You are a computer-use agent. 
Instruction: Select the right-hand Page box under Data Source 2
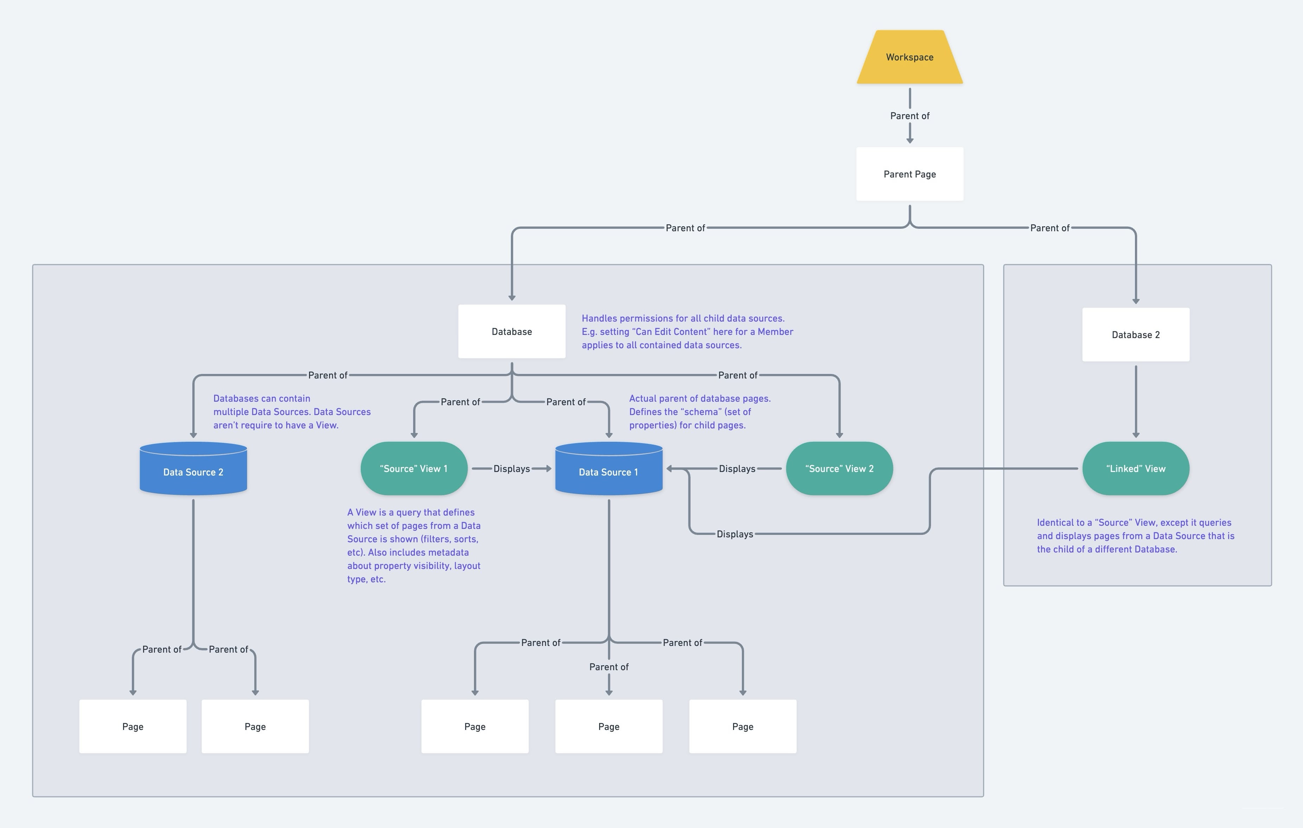pyautogui.click(x=255, y=726)
